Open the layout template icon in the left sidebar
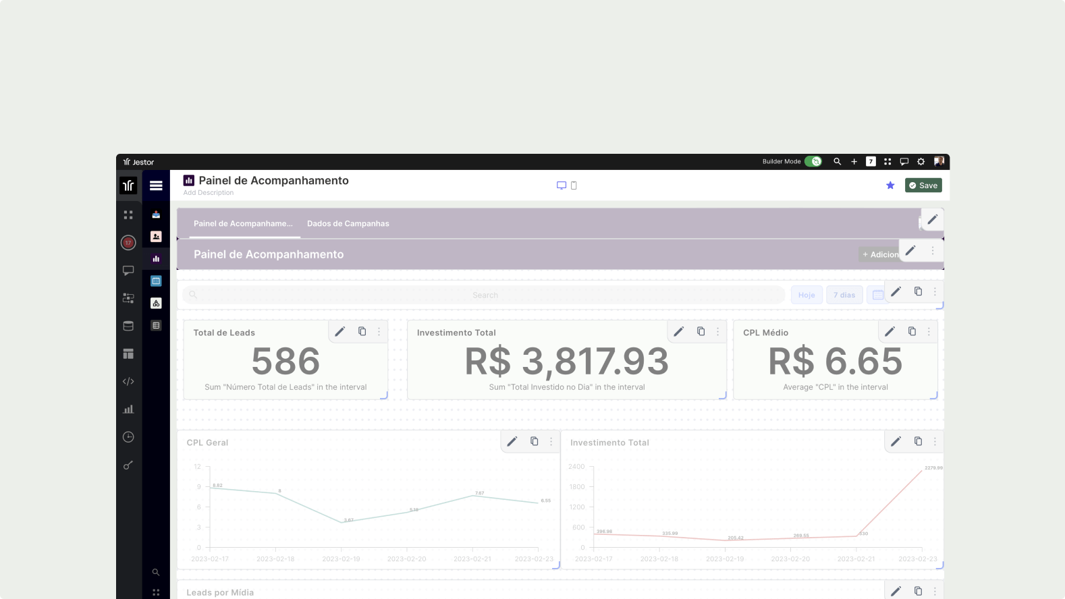1065x599 pixels. click(x=128, y=353)
